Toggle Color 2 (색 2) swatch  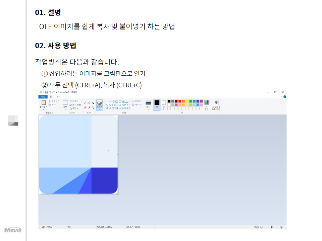[x=164, y=105]
